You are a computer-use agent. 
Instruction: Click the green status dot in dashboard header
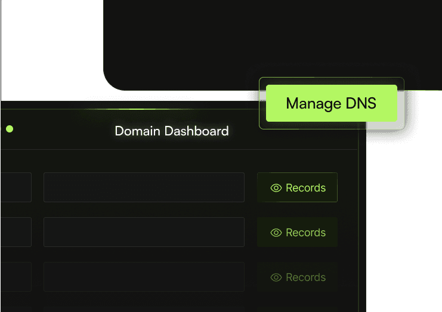click(x=10, y=129)
